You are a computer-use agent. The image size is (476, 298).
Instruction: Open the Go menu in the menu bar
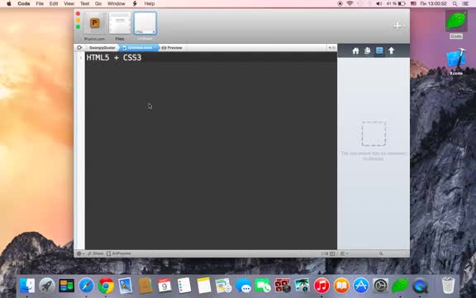[x=98, y=3]
